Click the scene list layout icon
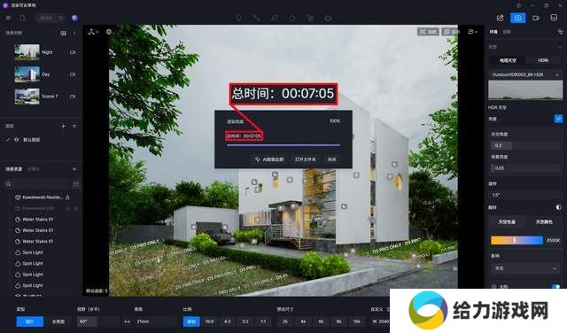 point(63,33)
